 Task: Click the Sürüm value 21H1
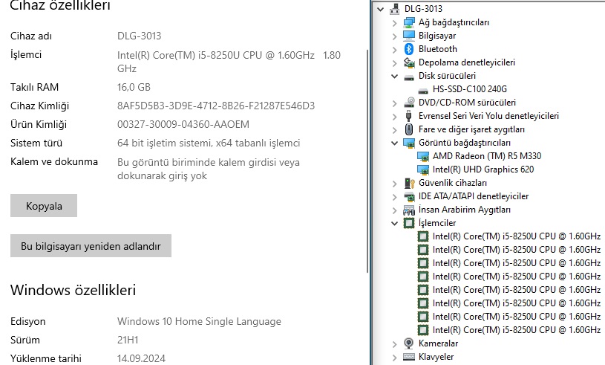(128, 340)
